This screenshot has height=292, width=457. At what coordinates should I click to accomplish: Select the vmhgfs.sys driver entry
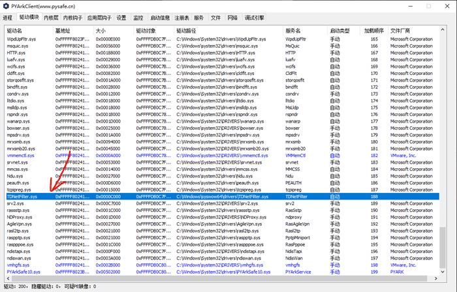click(x=18, y=265)
